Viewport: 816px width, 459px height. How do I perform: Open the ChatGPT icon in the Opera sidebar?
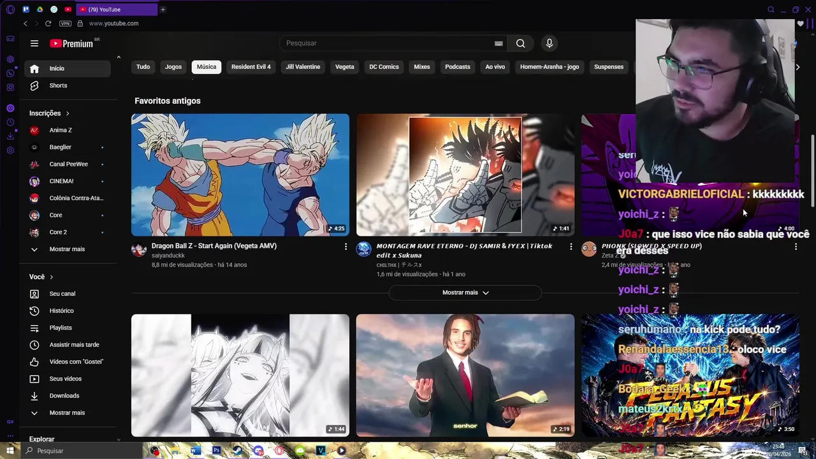point(10,59)
